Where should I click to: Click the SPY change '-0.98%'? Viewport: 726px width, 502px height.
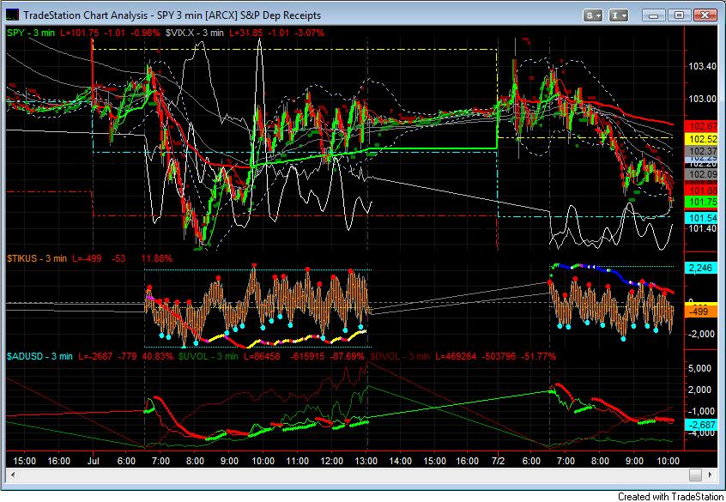[143, 33]
